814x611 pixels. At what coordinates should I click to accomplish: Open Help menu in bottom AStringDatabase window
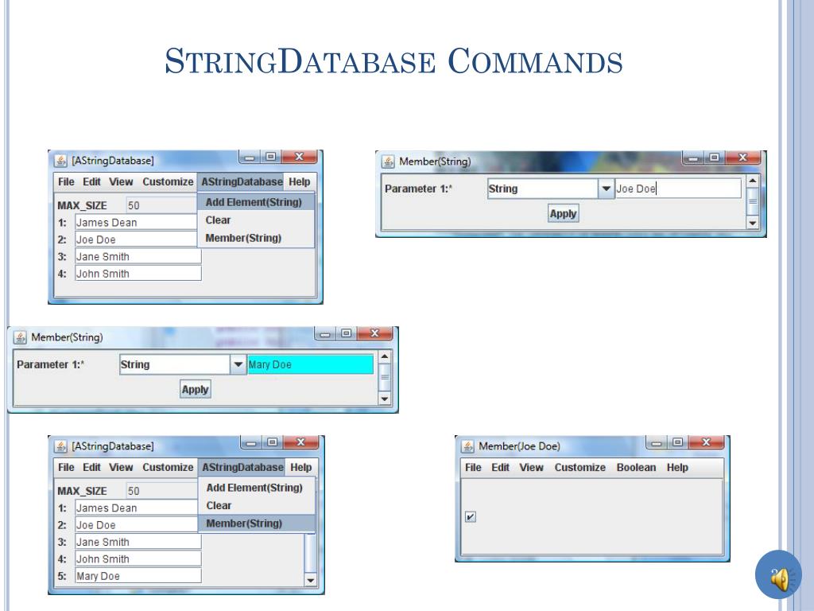pos(301,468)
